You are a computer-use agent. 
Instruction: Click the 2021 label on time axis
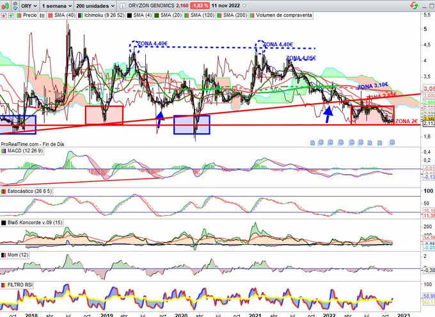coord(255,315)
